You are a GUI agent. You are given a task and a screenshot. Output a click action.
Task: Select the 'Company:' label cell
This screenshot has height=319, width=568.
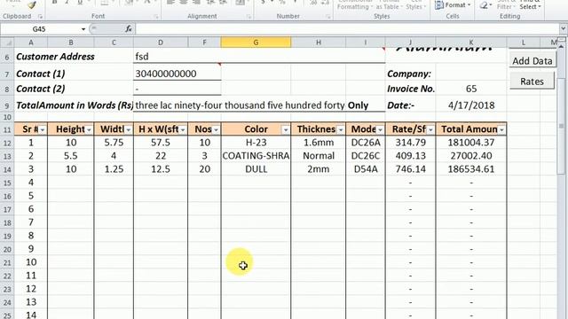[410, 74]
